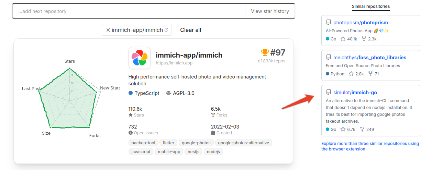Click the 732 open issues value

pyautogui.click(x=133, y=126)
